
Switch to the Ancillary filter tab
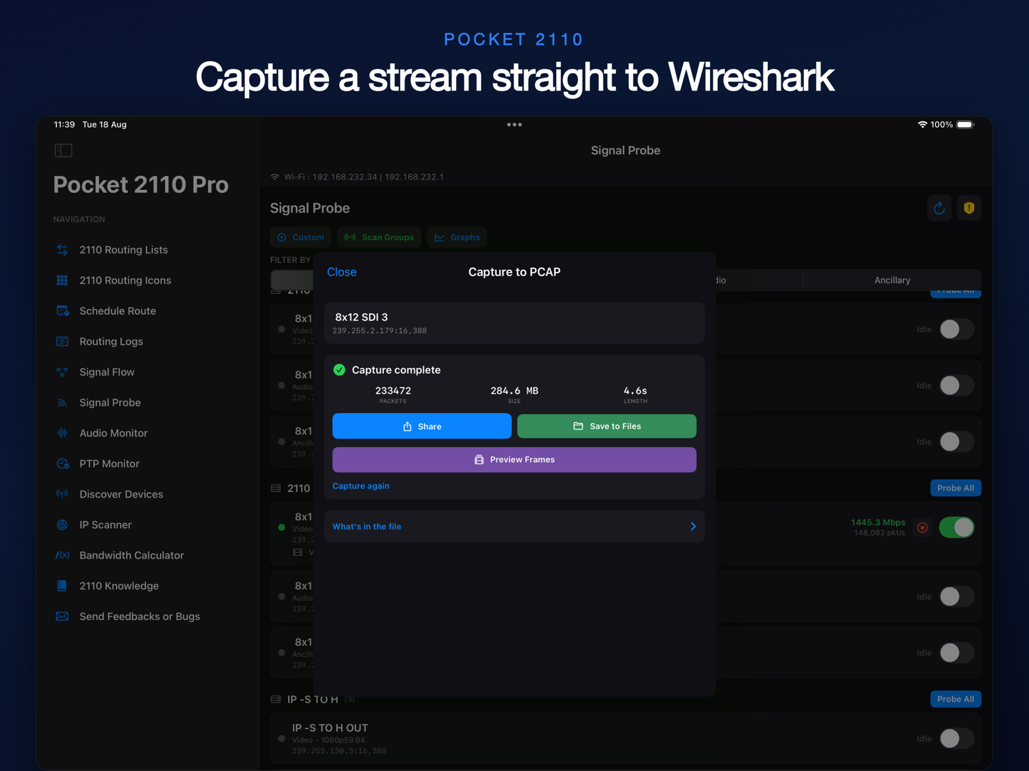(x=892, y=280)
